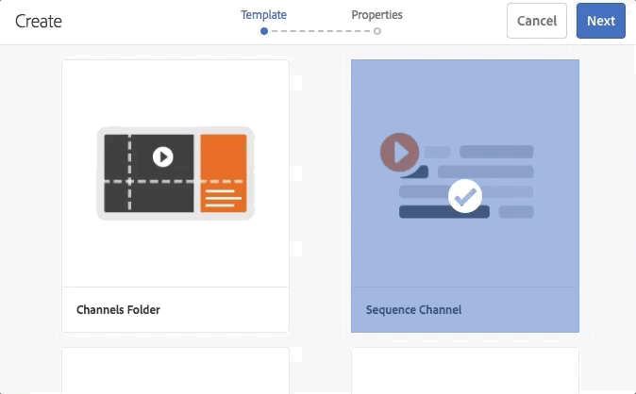Click the Template step progress dot
Image resolution: width=636 pixels, height=394 pixels.
click(264, 31)
